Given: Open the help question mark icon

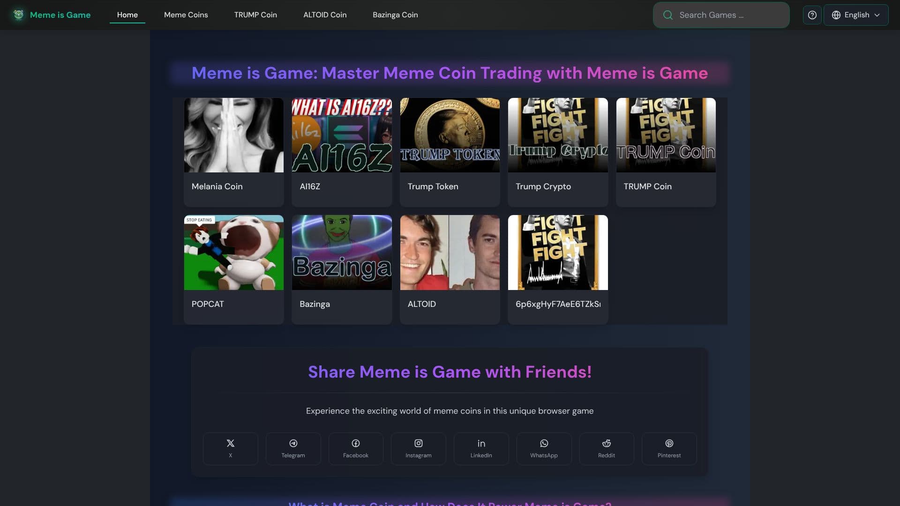Looking at the screenshot, I should 812,15.
